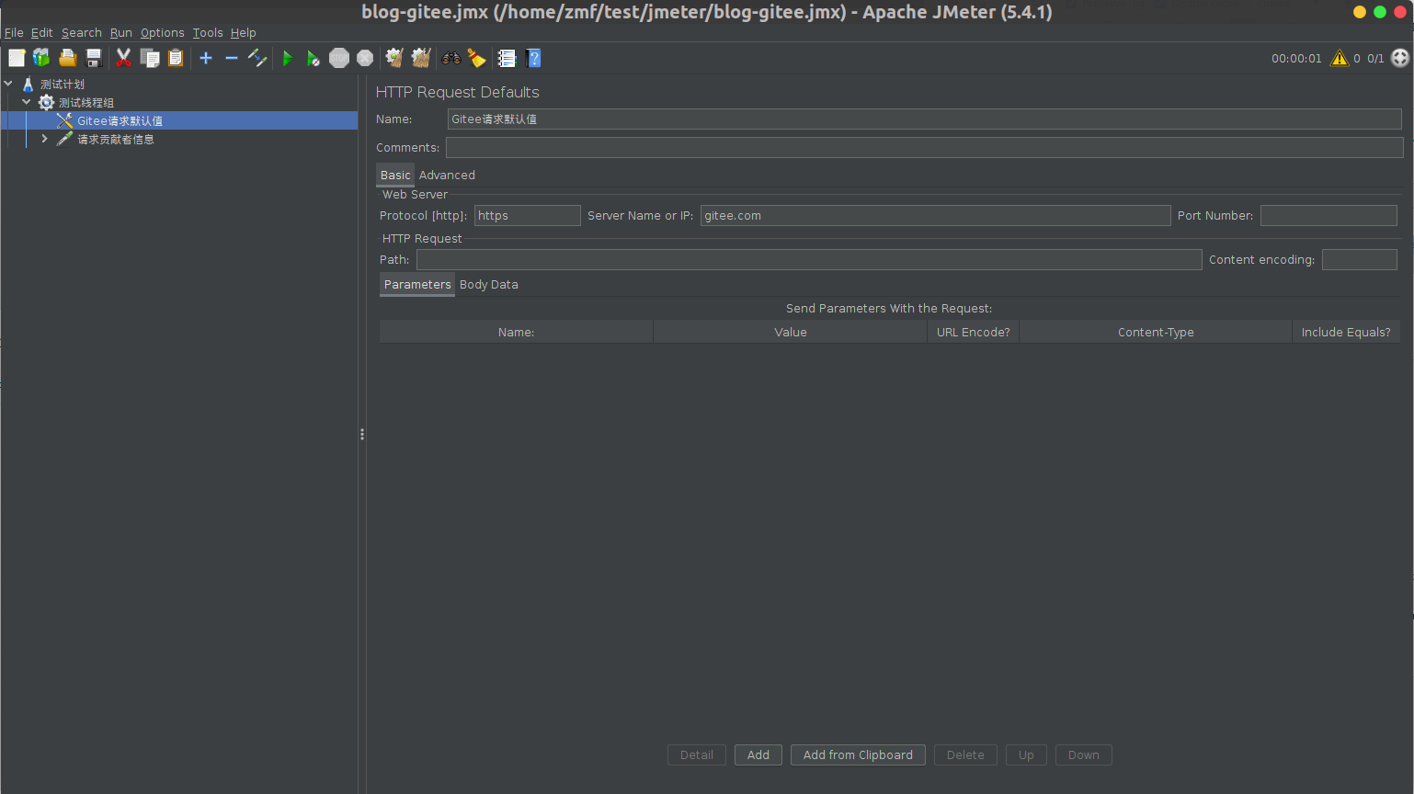The image size is (1414, 794).
Task: Switch to the Advanced tab
Action: click(447, 175)
